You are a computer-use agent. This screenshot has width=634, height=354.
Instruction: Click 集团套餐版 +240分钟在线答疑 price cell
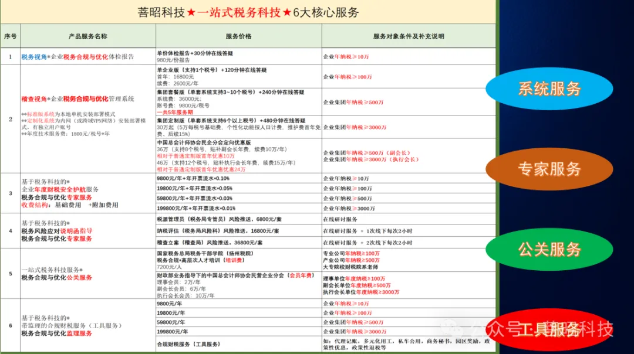click(238, 102)
